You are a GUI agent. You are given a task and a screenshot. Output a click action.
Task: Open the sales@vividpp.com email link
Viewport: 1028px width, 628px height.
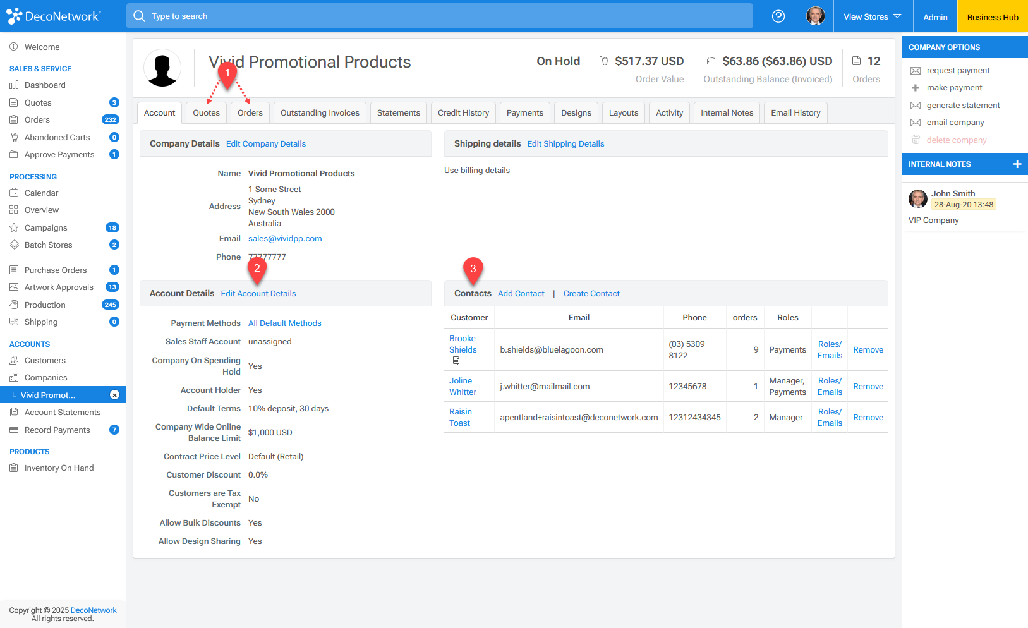(285, 238)
